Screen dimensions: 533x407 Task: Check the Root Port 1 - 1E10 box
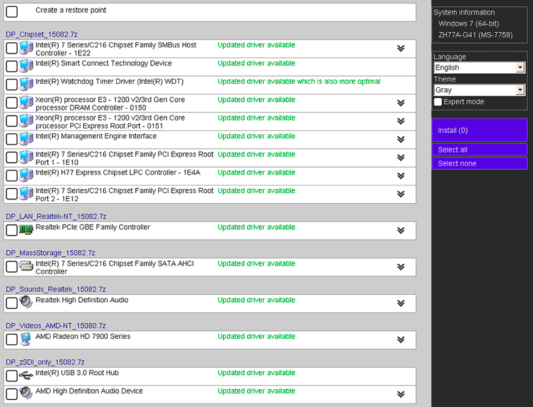(12, 158)
